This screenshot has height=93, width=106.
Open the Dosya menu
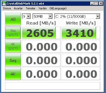[x=7, y=8]
